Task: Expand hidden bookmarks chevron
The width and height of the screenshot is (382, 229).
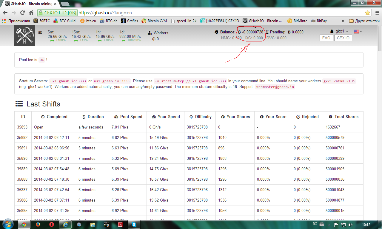Action: pyautogui.click(x=343, y=21)
